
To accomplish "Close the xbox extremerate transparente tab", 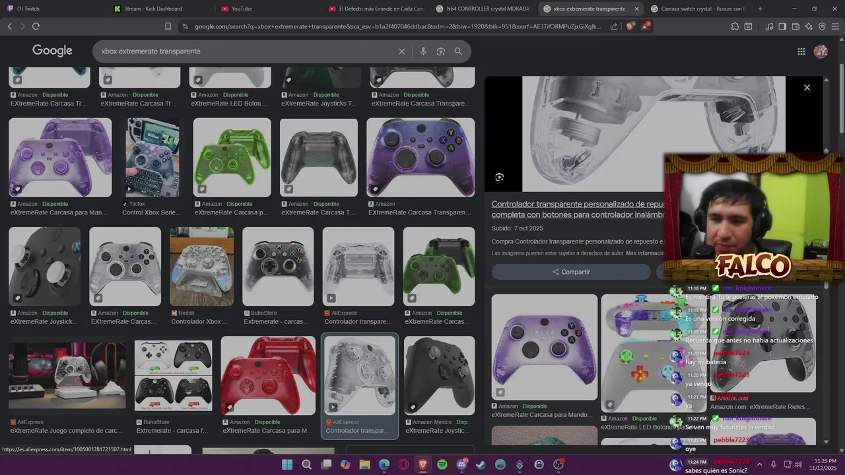I will coord(636,9).
